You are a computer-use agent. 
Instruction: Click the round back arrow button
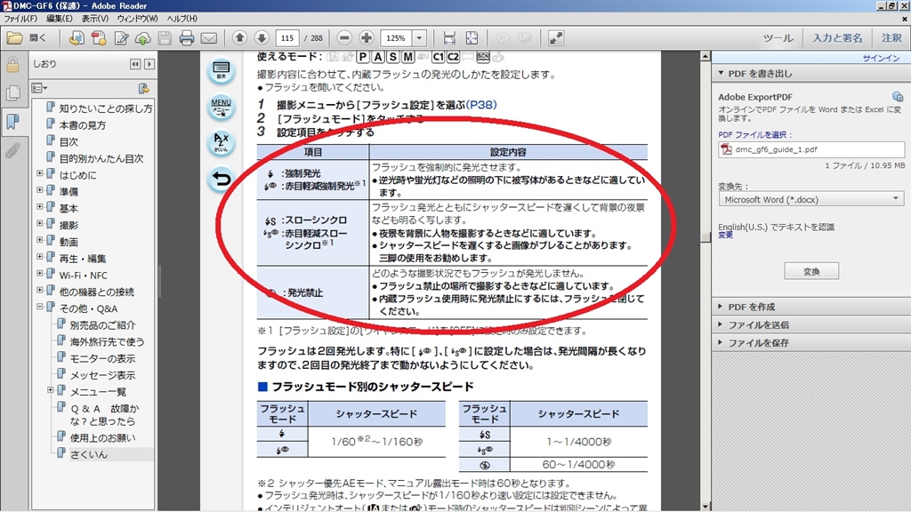pos(222,179)
